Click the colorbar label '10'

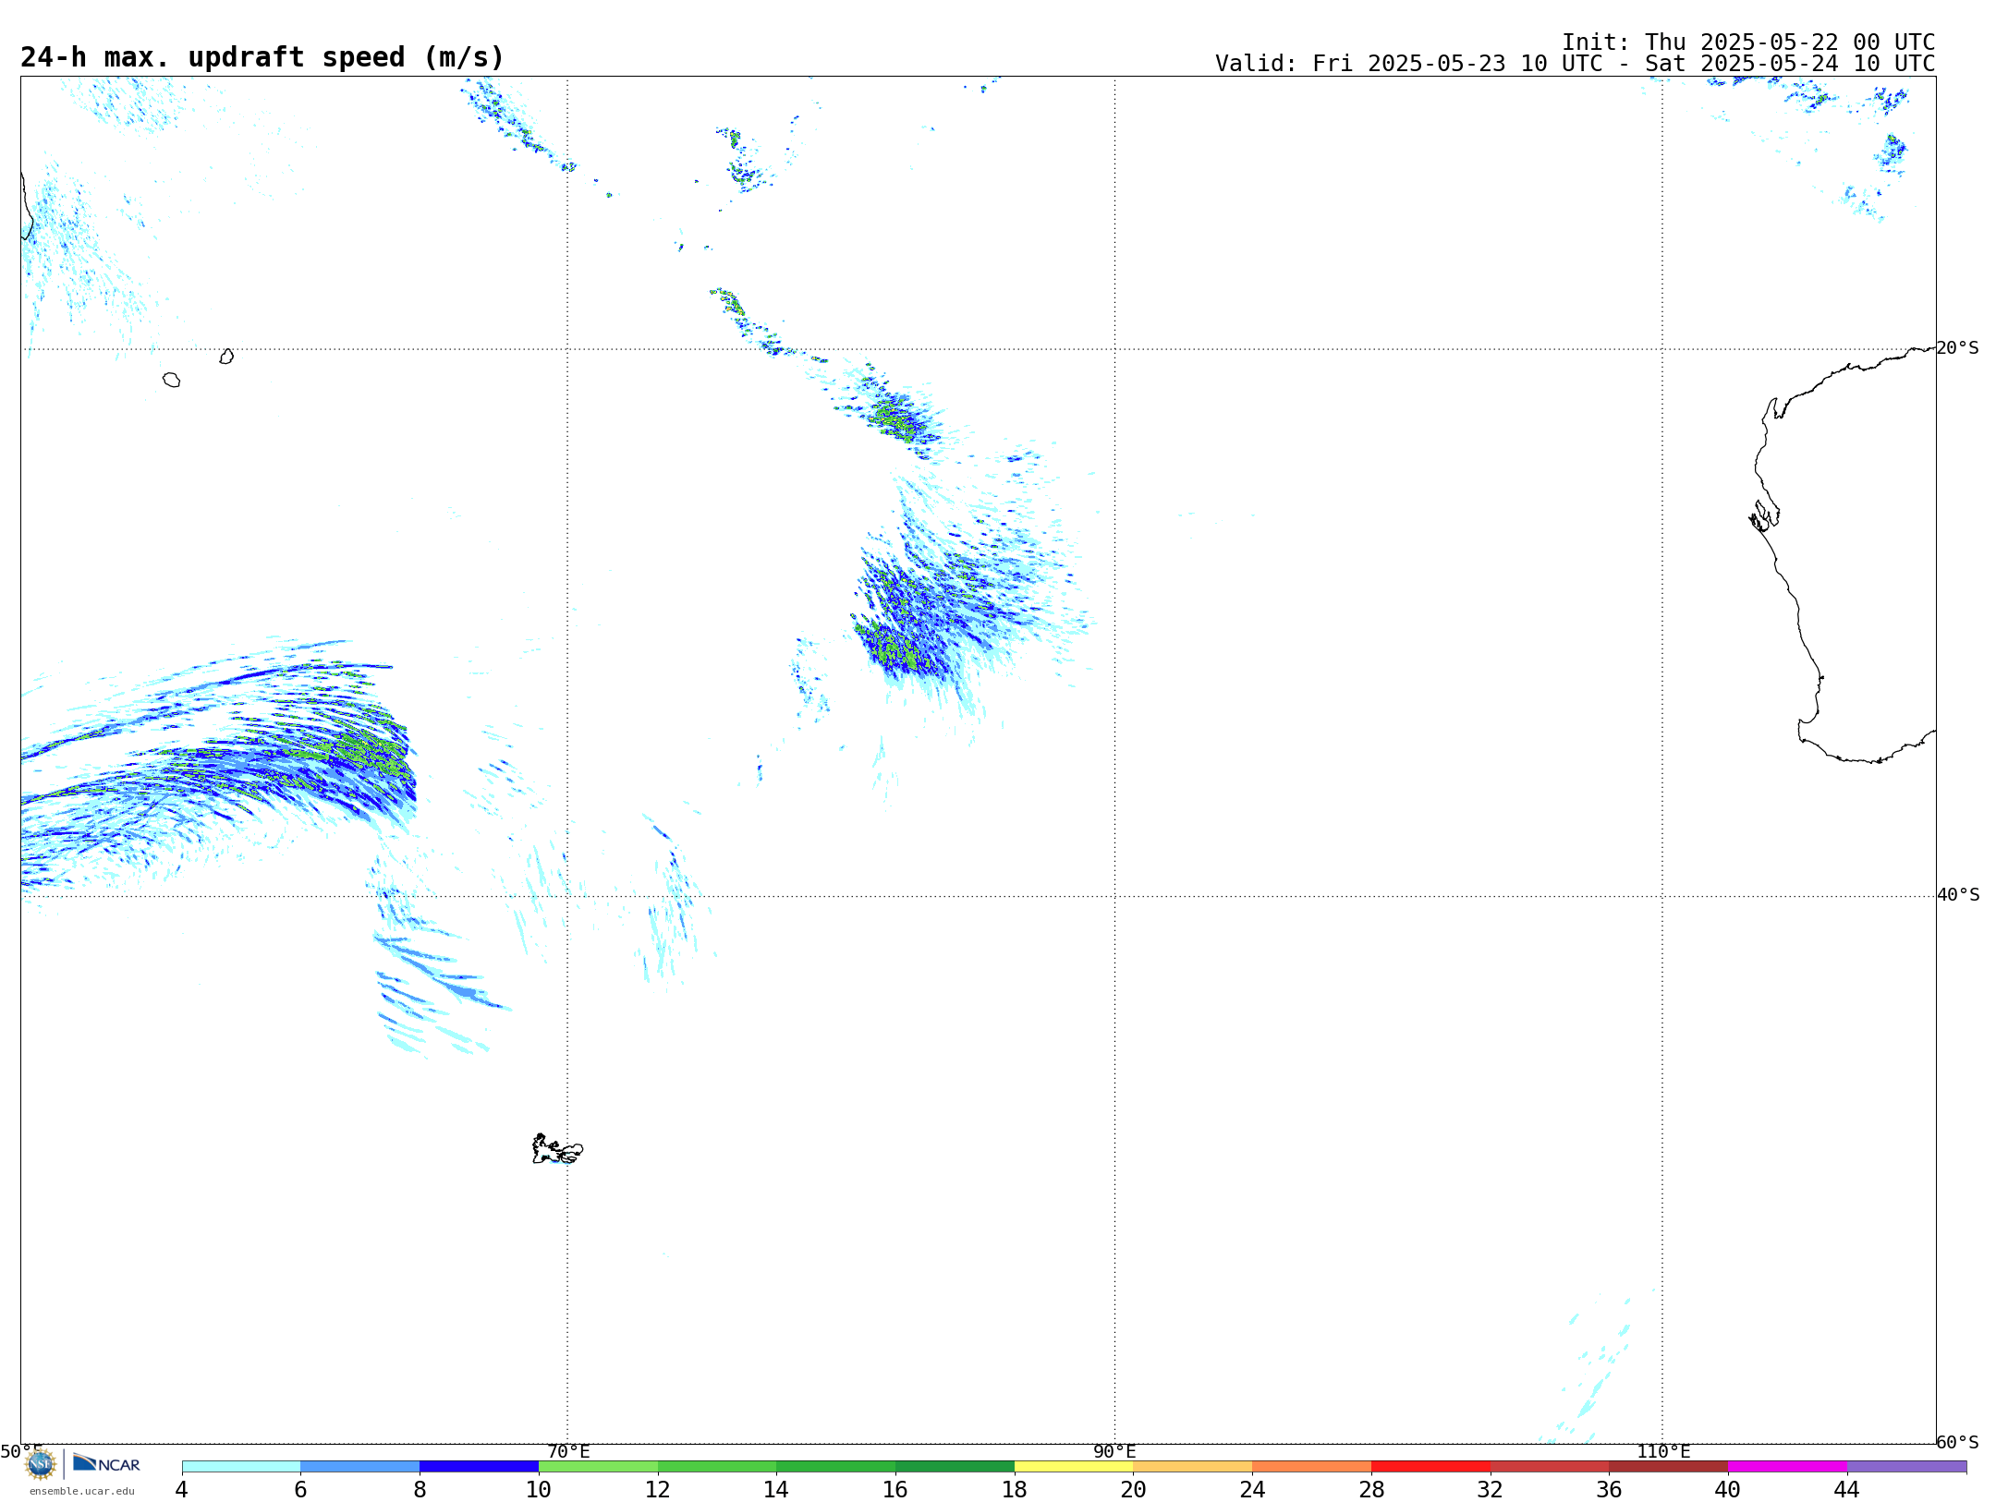click(539, 1490)
